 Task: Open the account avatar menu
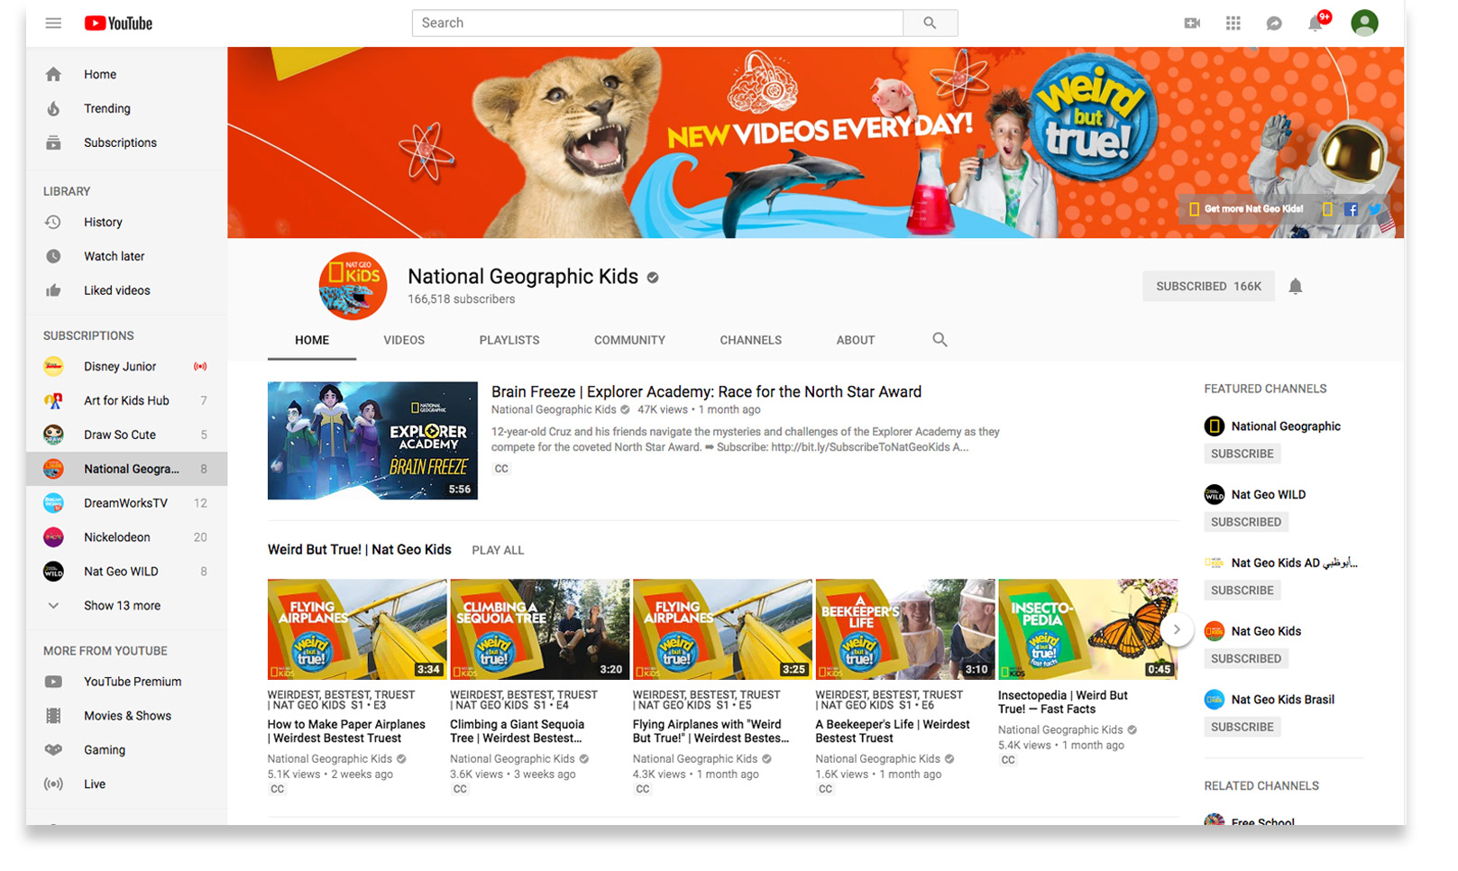point(1364,23)
